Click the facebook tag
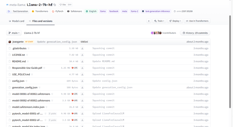 [114, 11]
